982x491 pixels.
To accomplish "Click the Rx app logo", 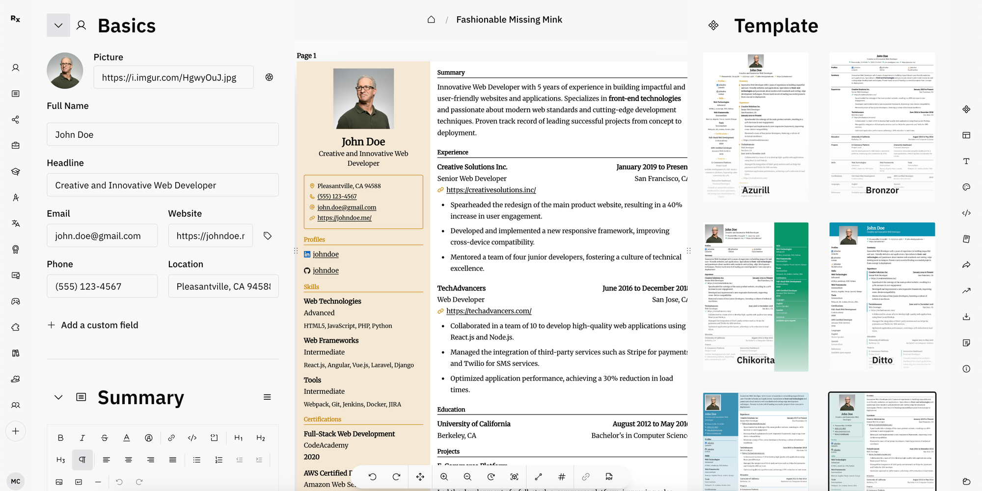I will click(x=16, y=19).
